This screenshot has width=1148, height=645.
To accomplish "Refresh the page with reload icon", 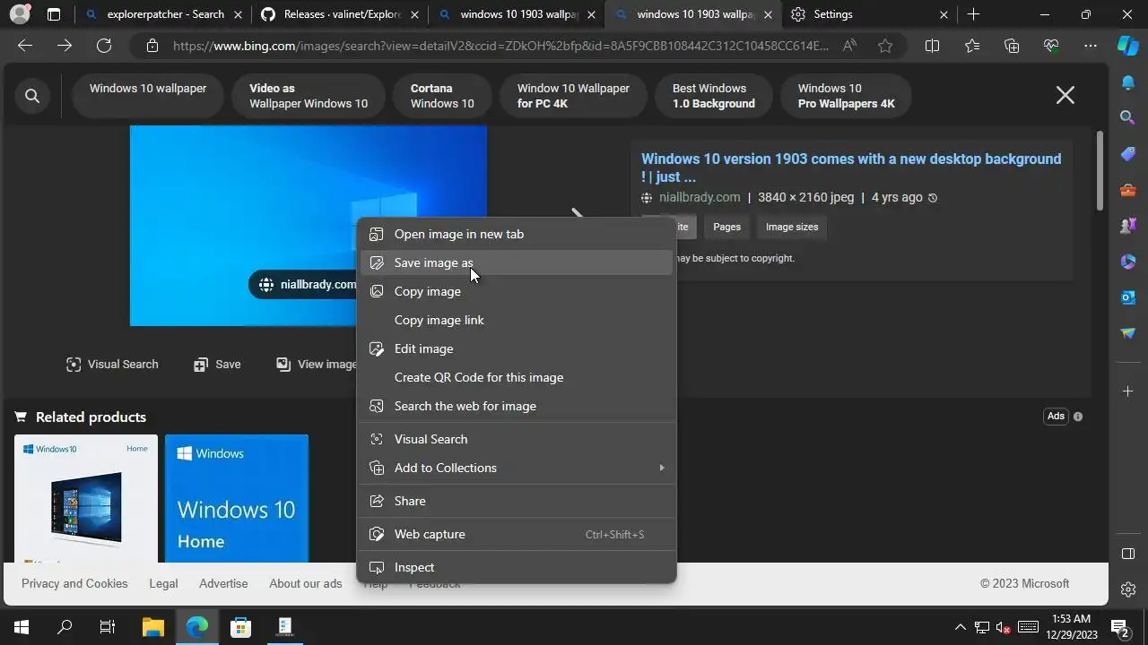I will (104, 46).
